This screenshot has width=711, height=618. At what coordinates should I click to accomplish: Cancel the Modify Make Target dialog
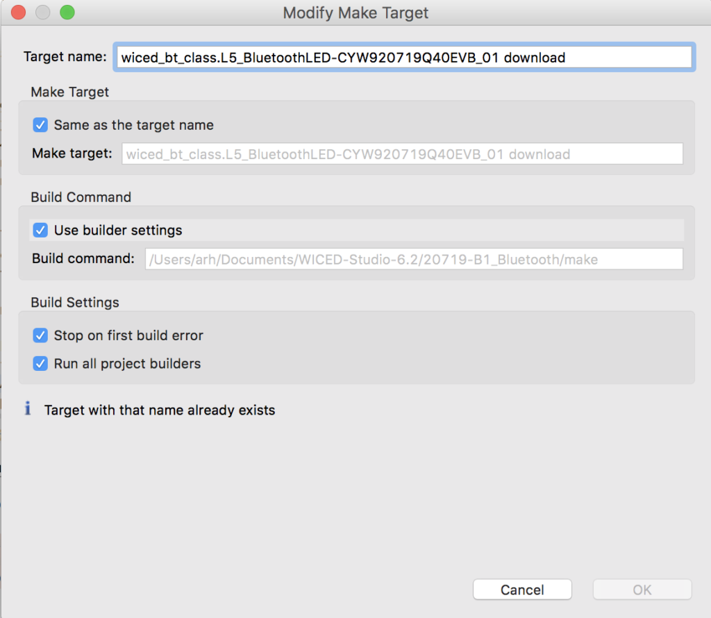(x=522, y=590)
